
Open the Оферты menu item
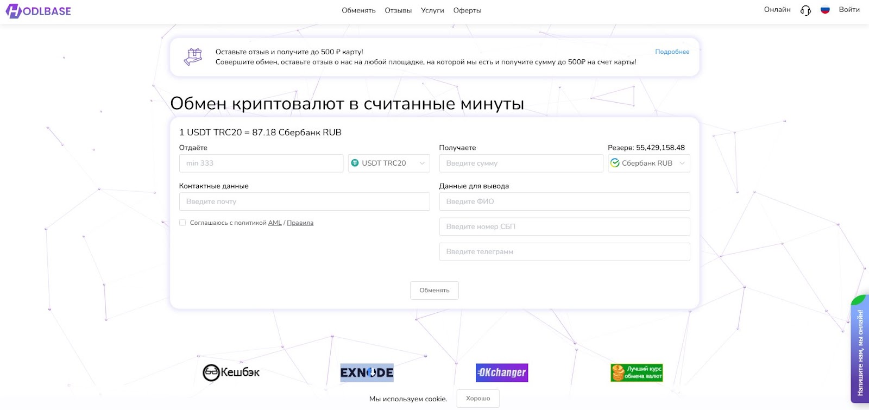pos(467,10)
